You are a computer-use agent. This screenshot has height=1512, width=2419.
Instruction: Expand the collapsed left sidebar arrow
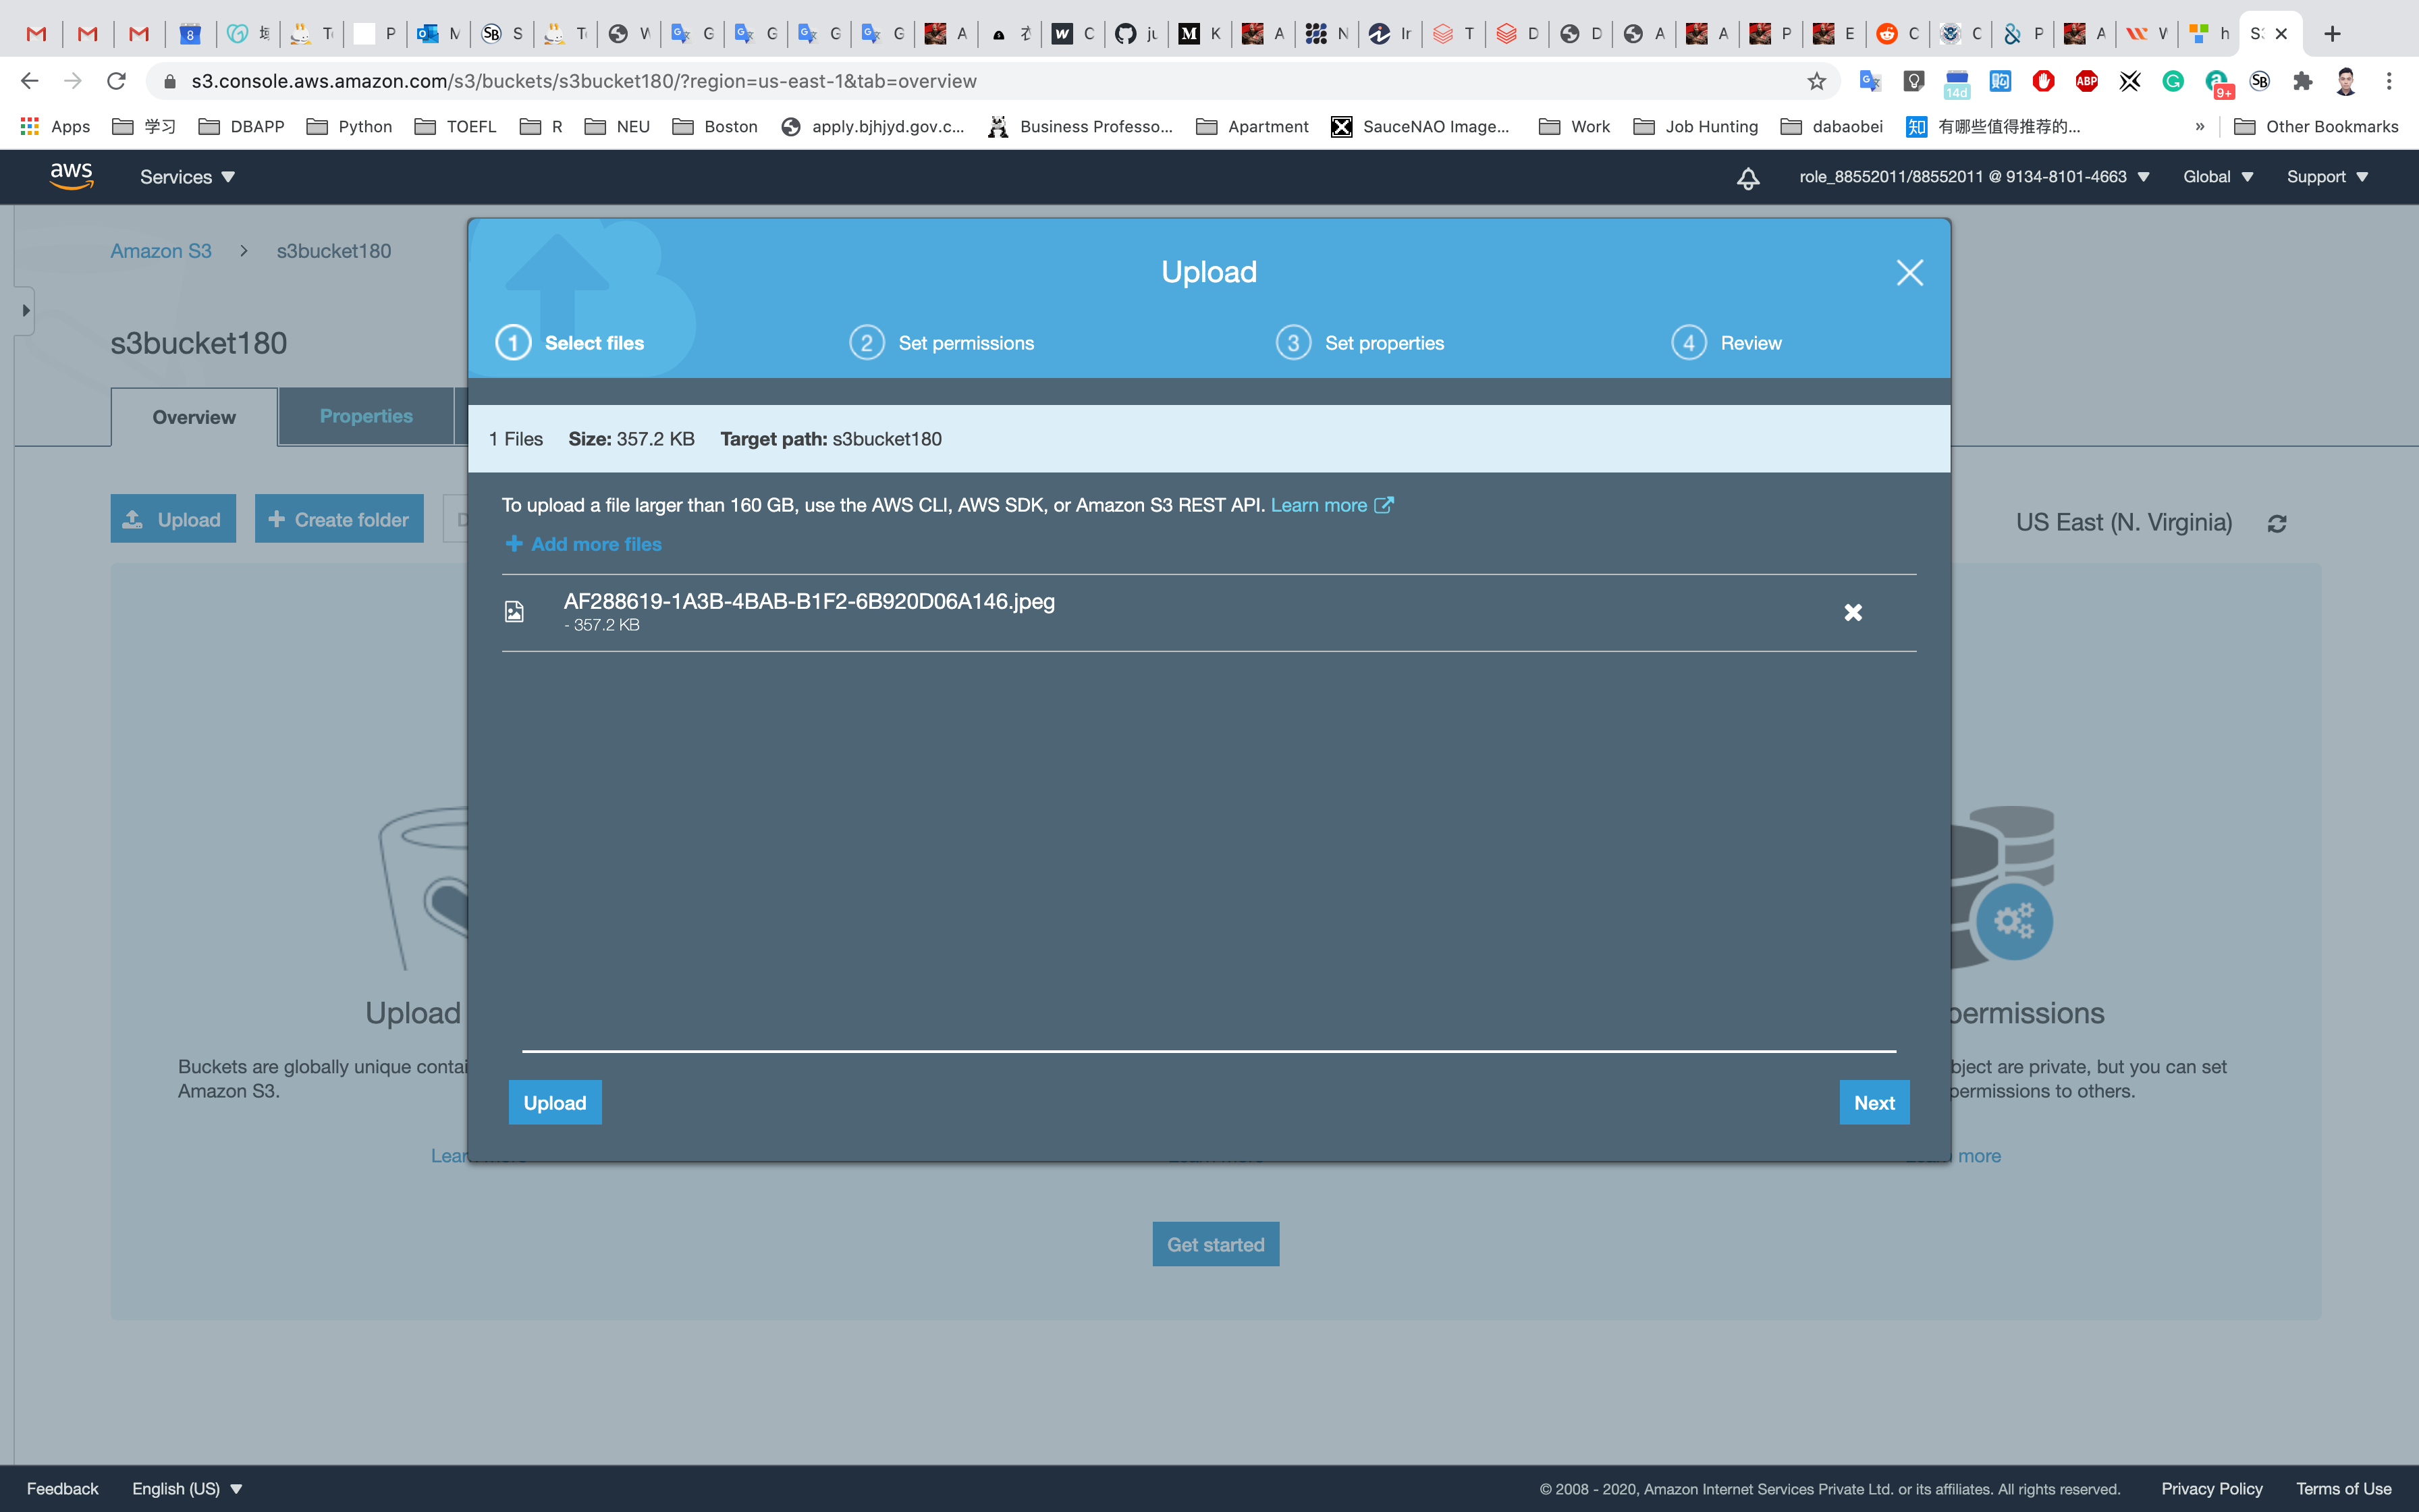tap(26, 311)
